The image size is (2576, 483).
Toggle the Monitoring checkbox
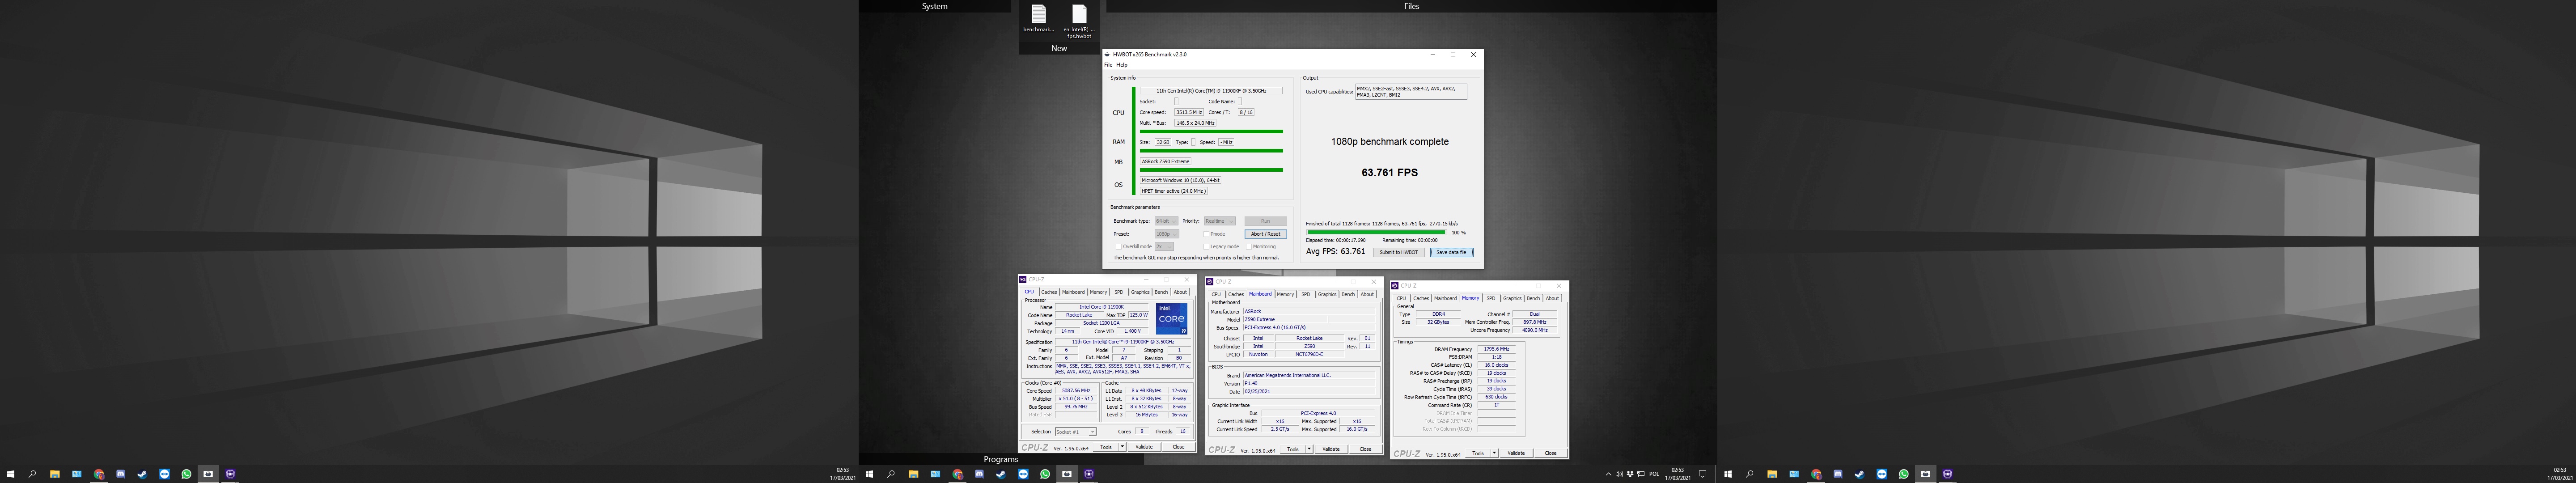tap(1249, 246)
